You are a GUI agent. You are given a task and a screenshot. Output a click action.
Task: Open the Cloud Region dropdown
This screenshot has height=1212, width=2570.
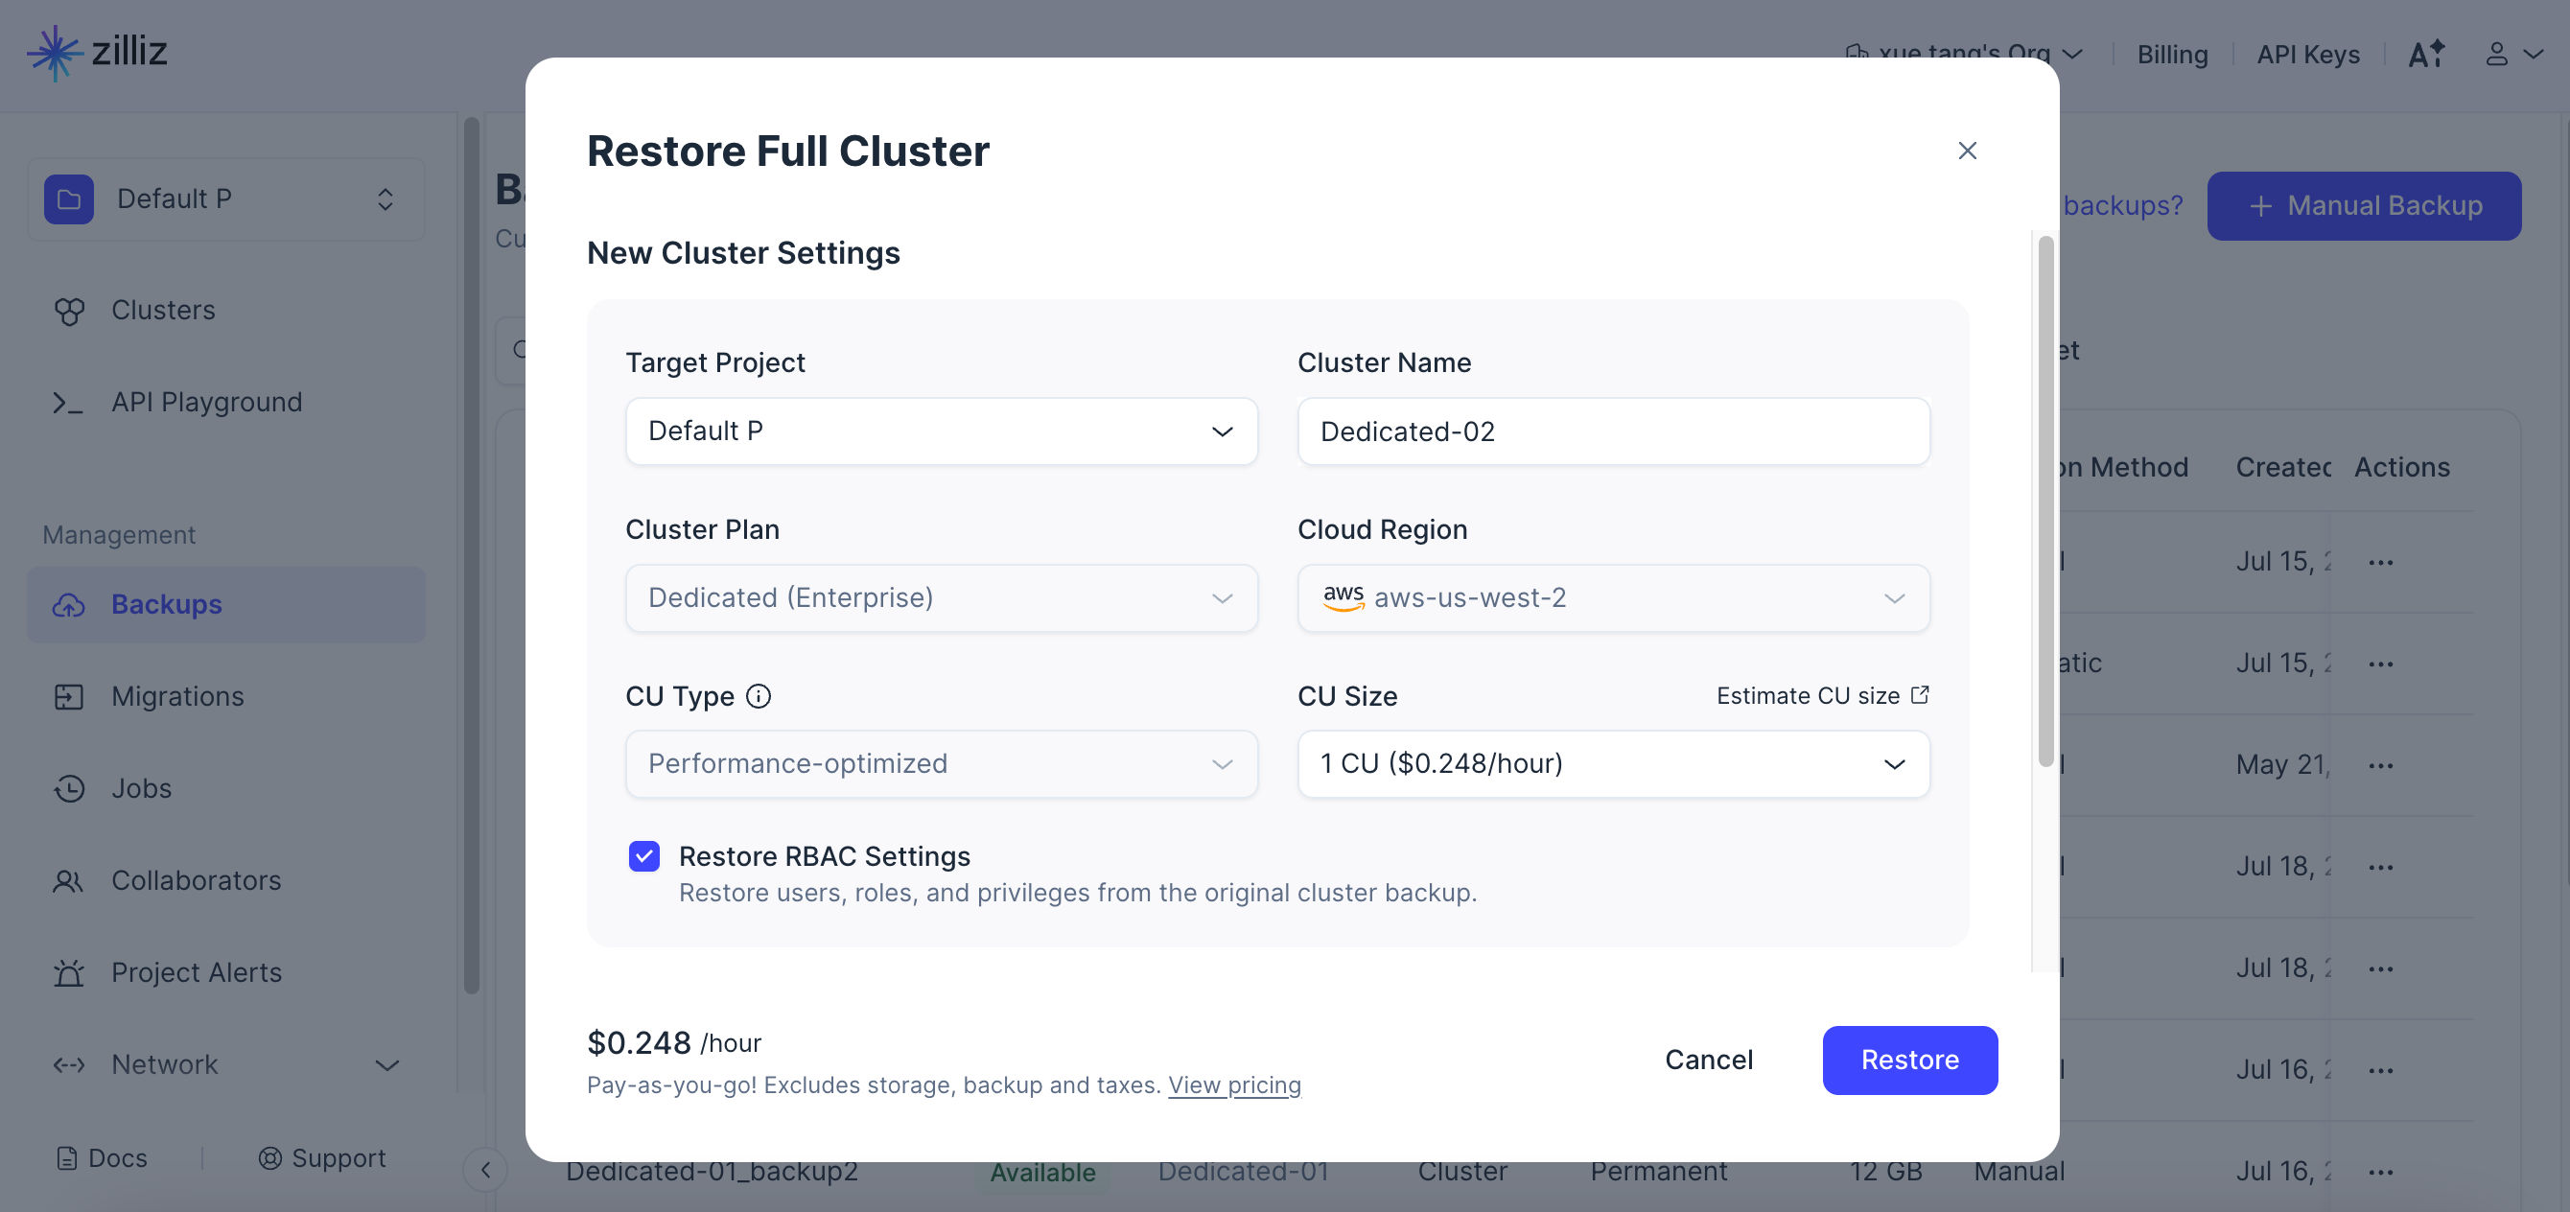click(x=1612, y=597)
